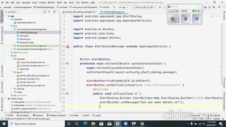Open the Logcat tool window
This screenshot has height=127, width=226.
point(96,115)
